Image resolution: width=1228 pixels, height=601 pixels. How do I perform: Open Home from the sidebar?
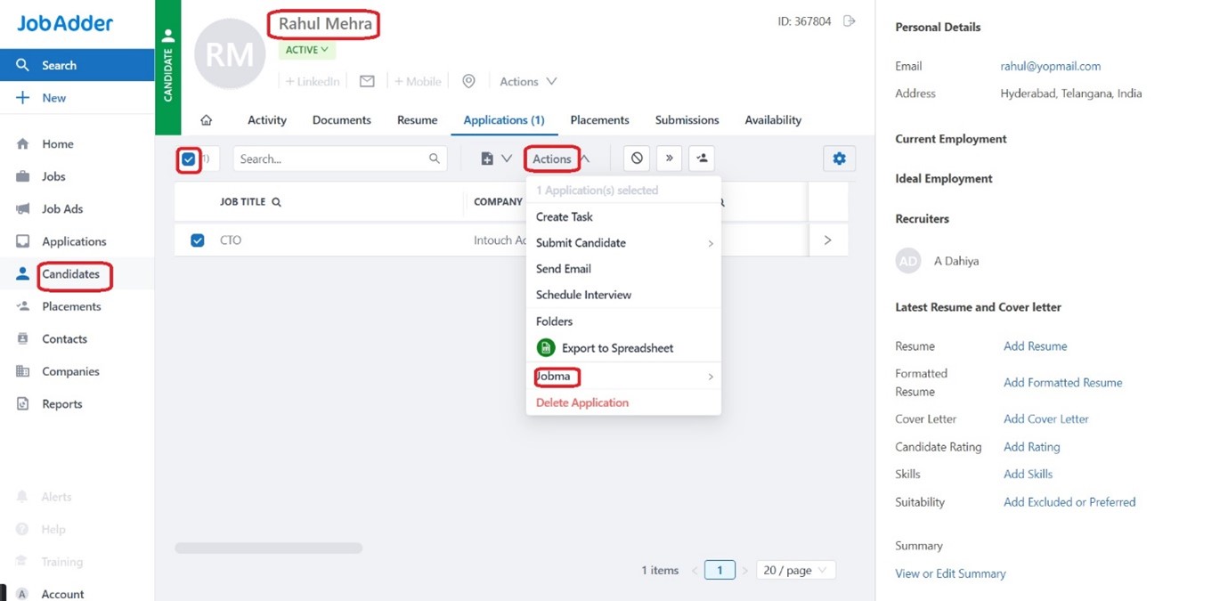[x=57, y=143]
